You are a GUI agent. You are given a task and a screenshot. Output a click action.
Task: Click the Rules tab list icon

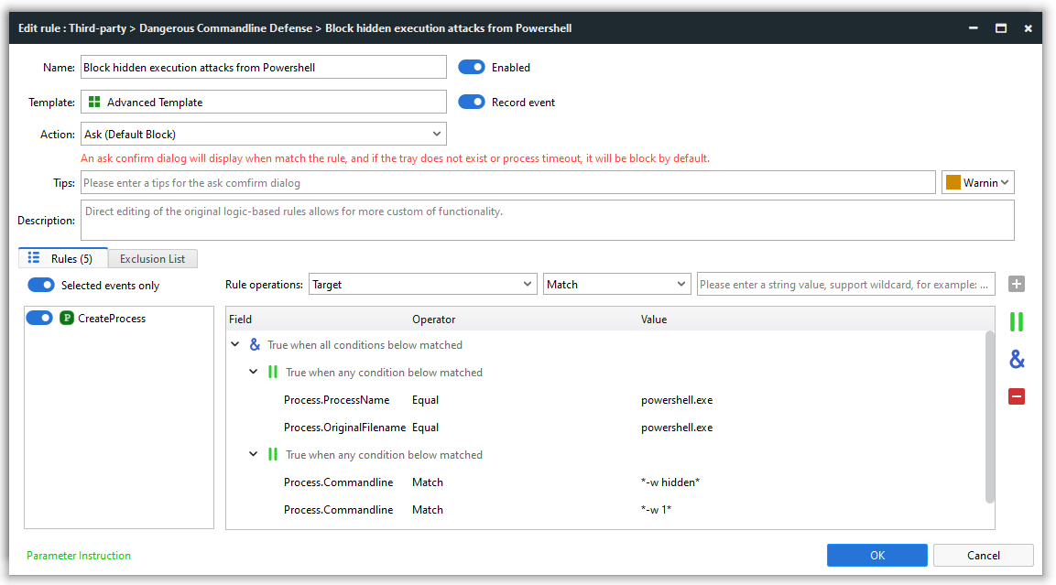(x=35, y=258)
